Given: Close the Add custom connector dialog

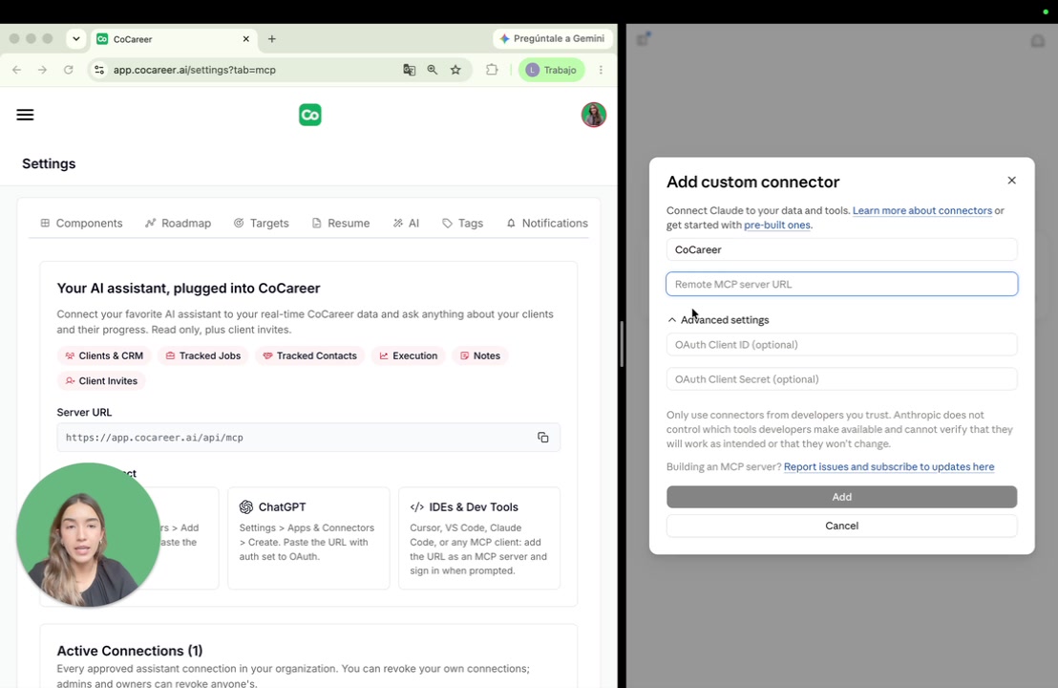Looking at the screenshot, I should coord(1011,181).
